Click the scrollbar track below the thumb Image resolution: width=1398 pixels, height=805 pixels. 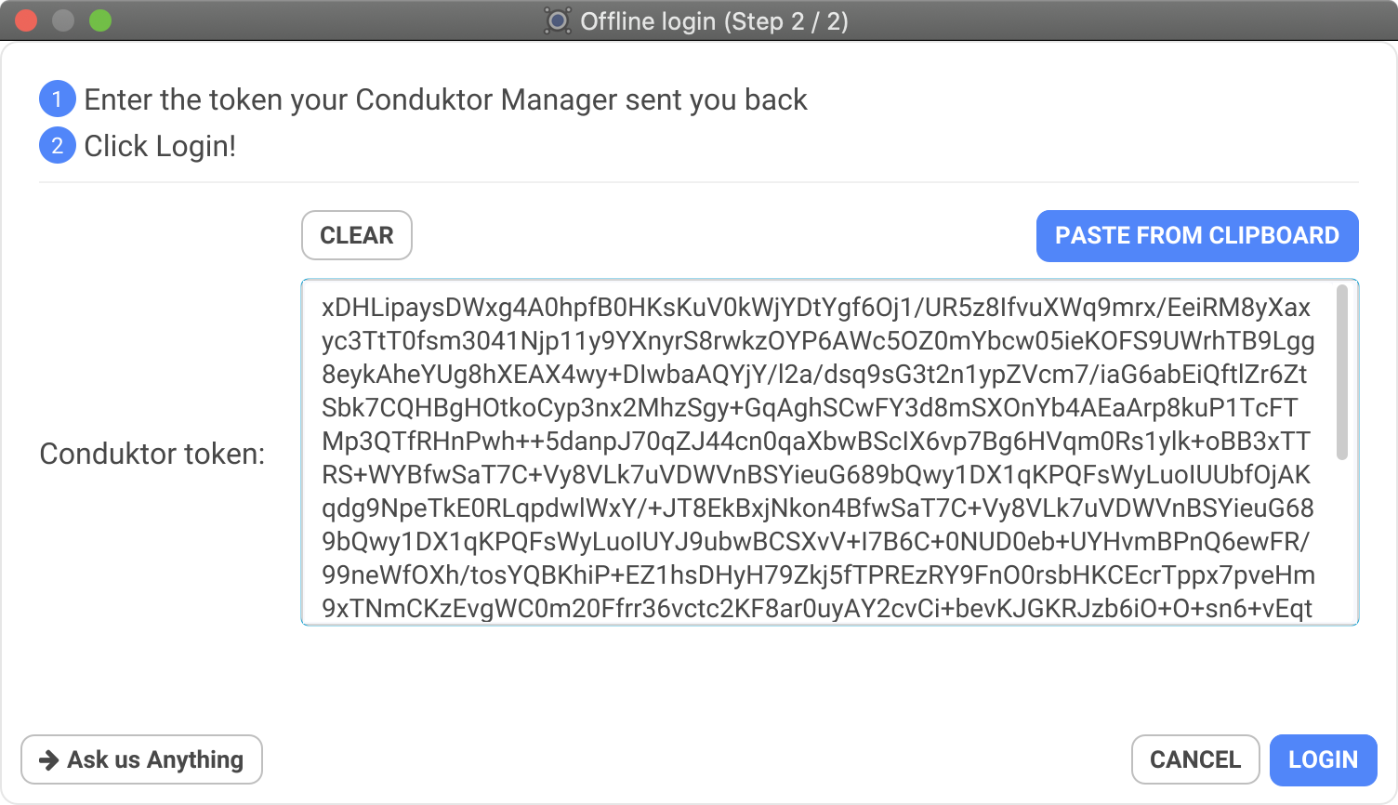[x=1341, y=539]
